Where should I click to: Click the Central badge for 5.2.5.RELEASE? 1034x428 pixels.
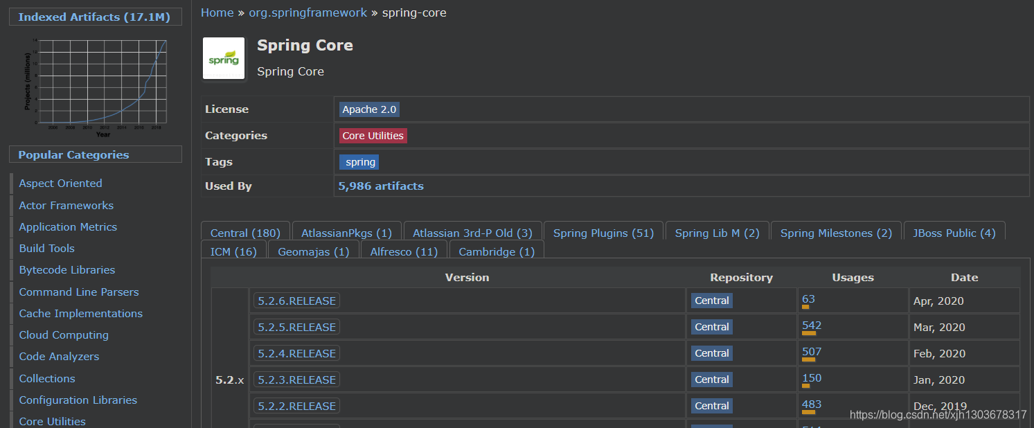pos(712,327)
